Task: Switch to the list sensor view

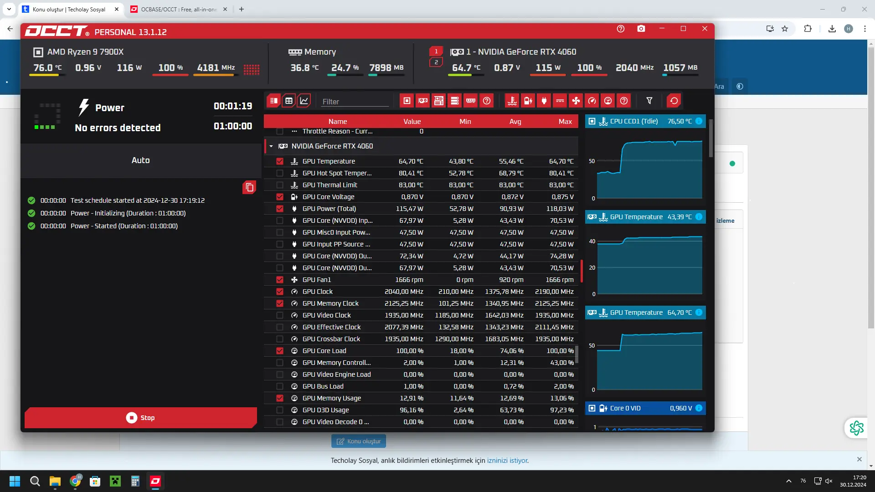Action: coord(273,101)
